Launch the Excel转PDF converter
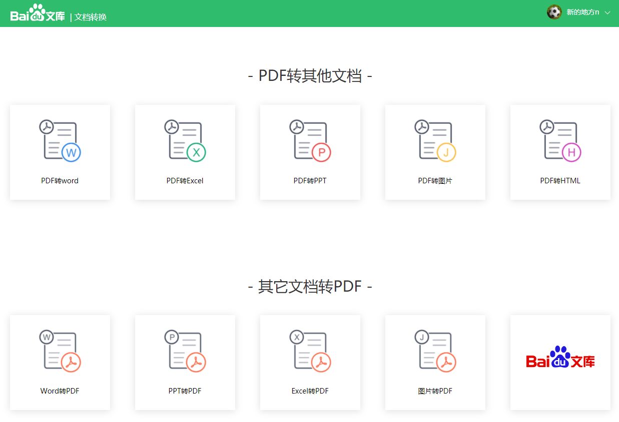 tap(310, 362)
